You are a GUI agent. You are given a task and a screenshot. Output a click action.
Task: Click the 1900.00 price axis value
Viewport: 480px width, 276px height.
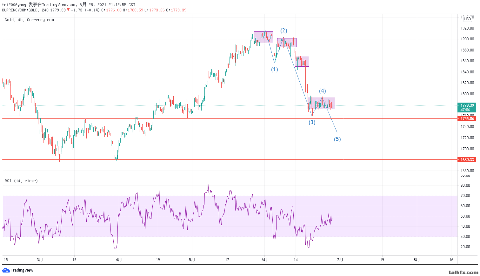point(467,39)
